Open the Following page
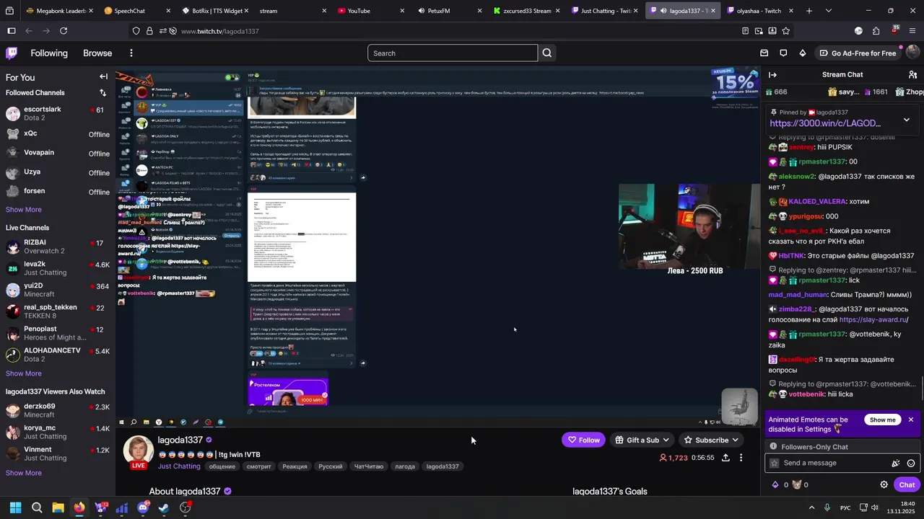Viewport: 924px width, 519px height. [x=49, y=53]
